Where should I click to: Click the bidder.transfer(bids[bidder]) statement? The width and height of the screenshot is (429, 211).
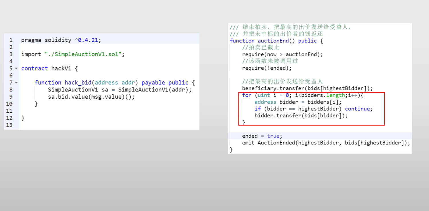coord(301,116)
